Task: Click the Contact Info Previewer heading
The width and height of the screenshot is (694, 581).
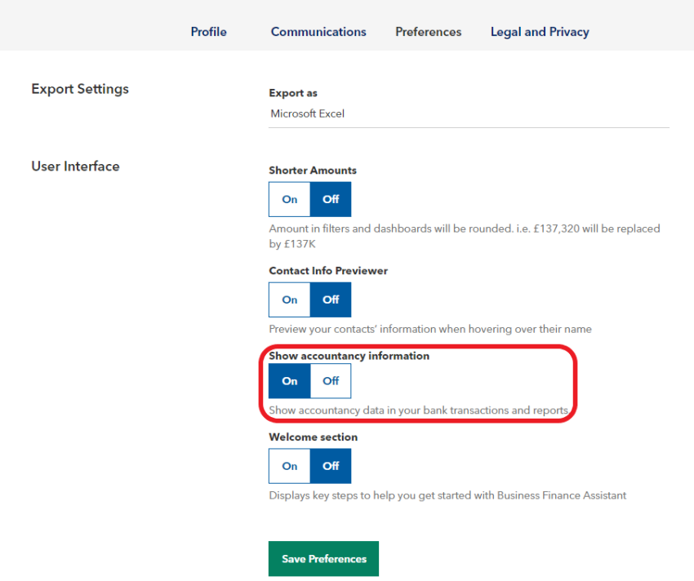Action: (328, 270)
